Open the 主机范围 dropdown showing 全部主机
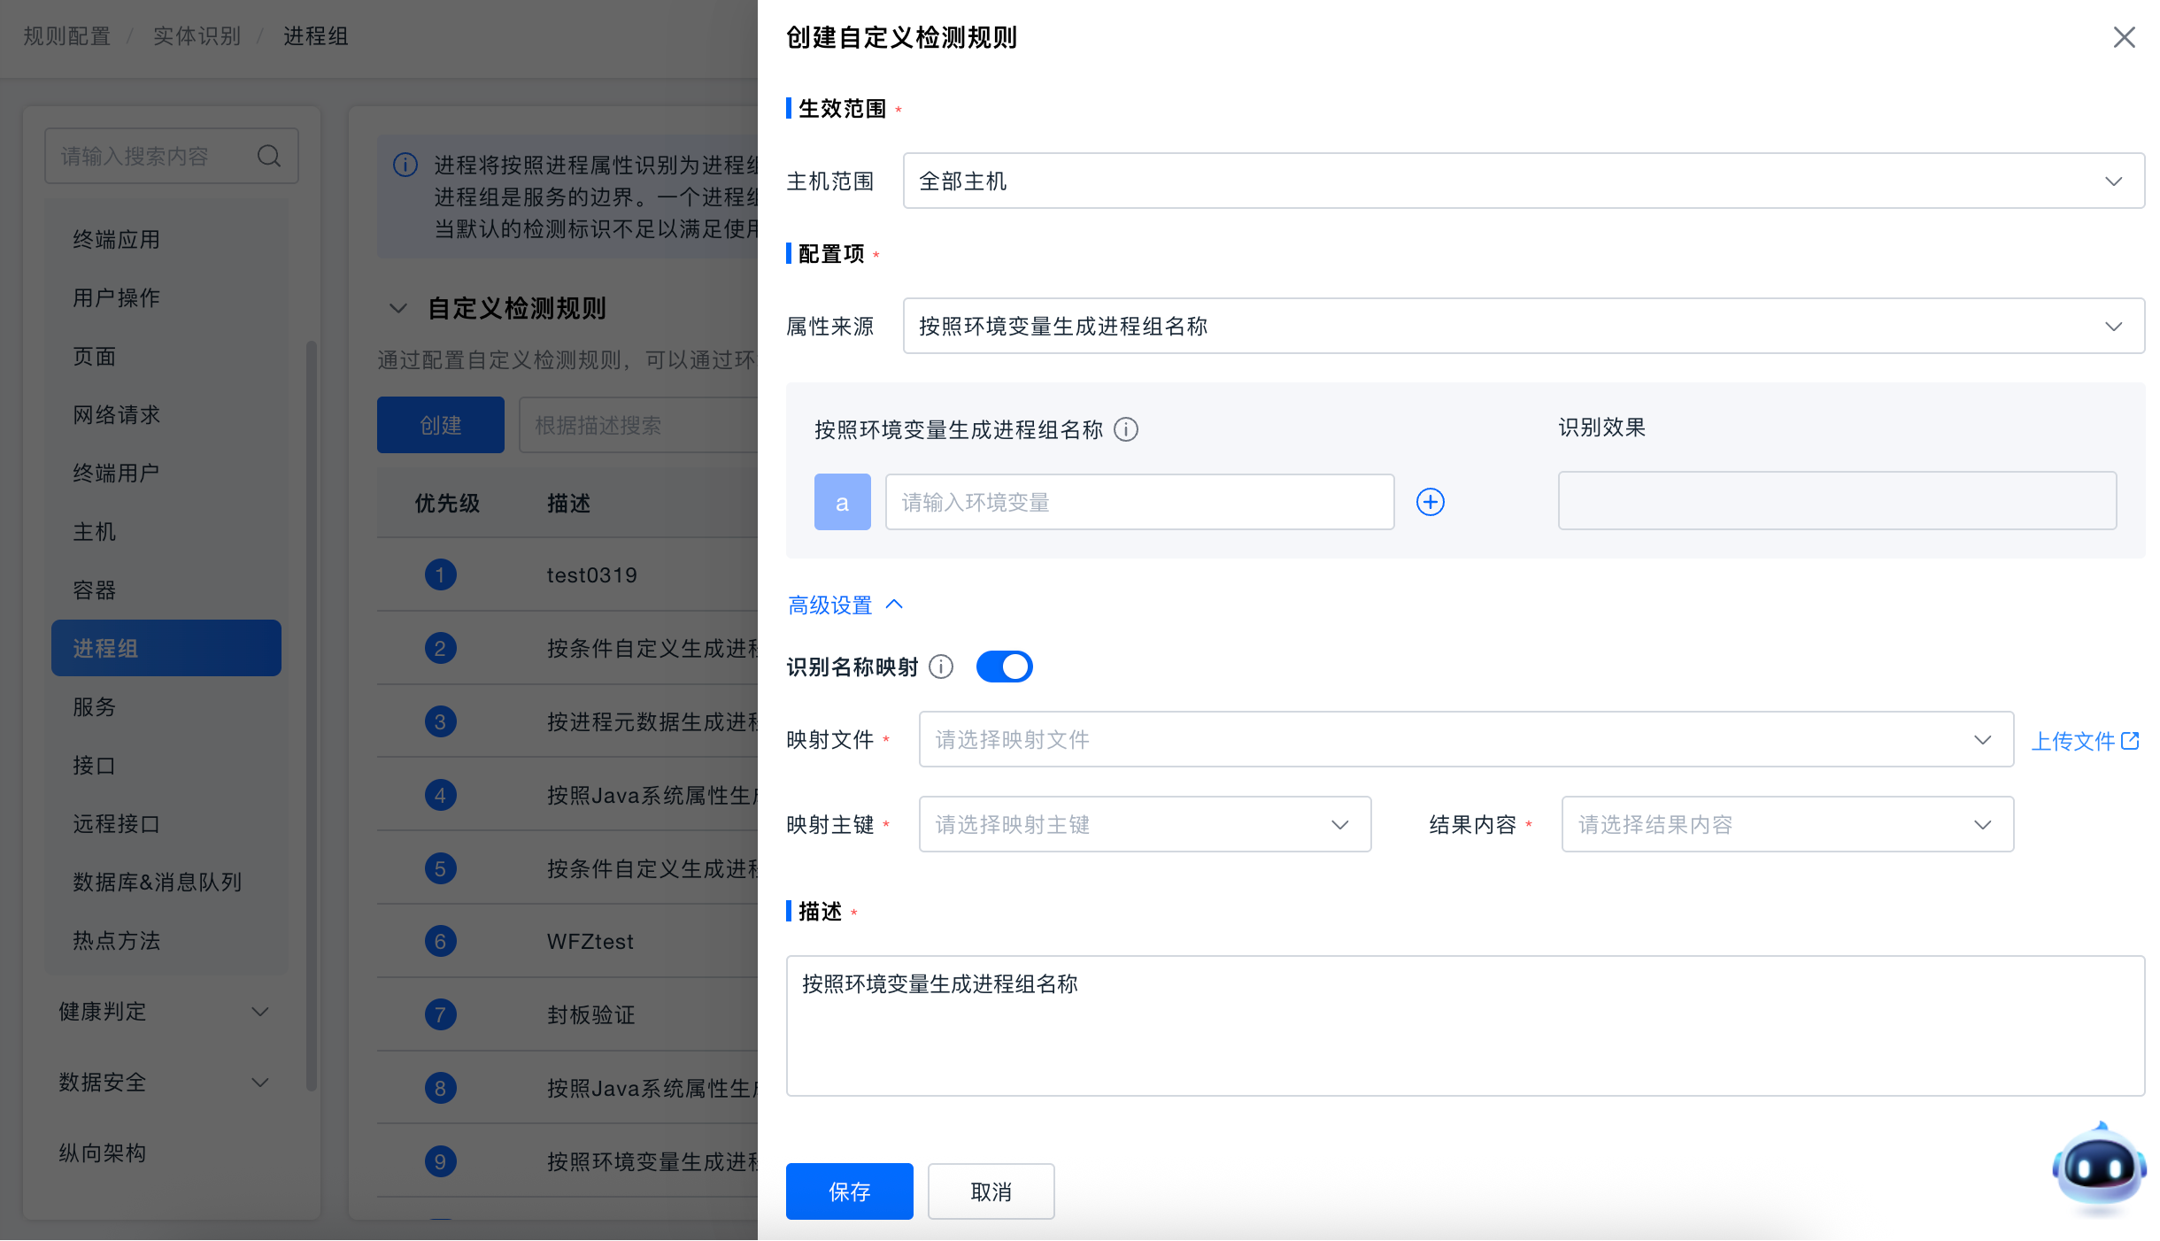The height and width of the screenshot is (1241, 2160). [1524, 181]
